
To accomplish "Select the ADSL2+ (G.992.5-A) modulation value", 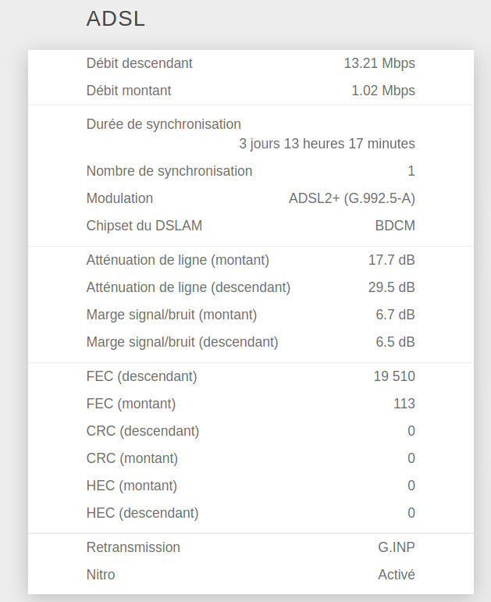I will click(352, 198).
